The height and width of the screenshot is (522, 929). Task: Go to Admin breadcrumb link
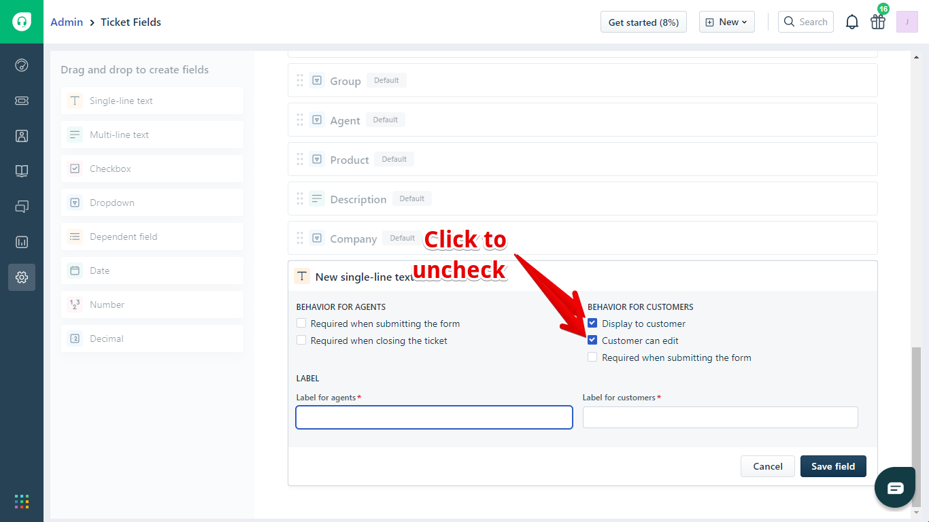coord(67,22)
